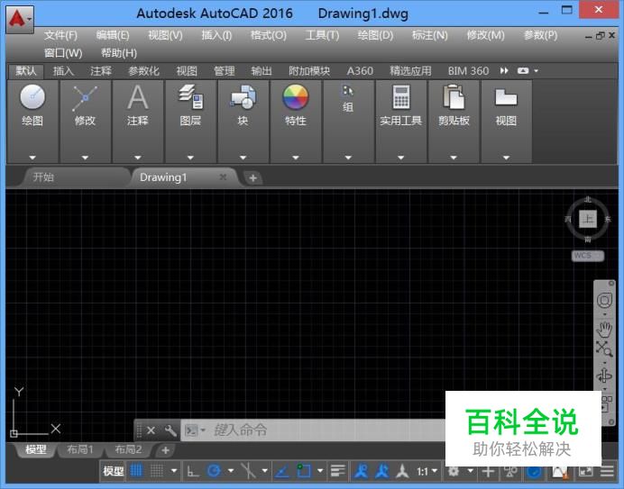The width and height of the screenshot is (624, 489).
Task: Select the Pan hand tool in navigation bar
Action: point(604,328)
